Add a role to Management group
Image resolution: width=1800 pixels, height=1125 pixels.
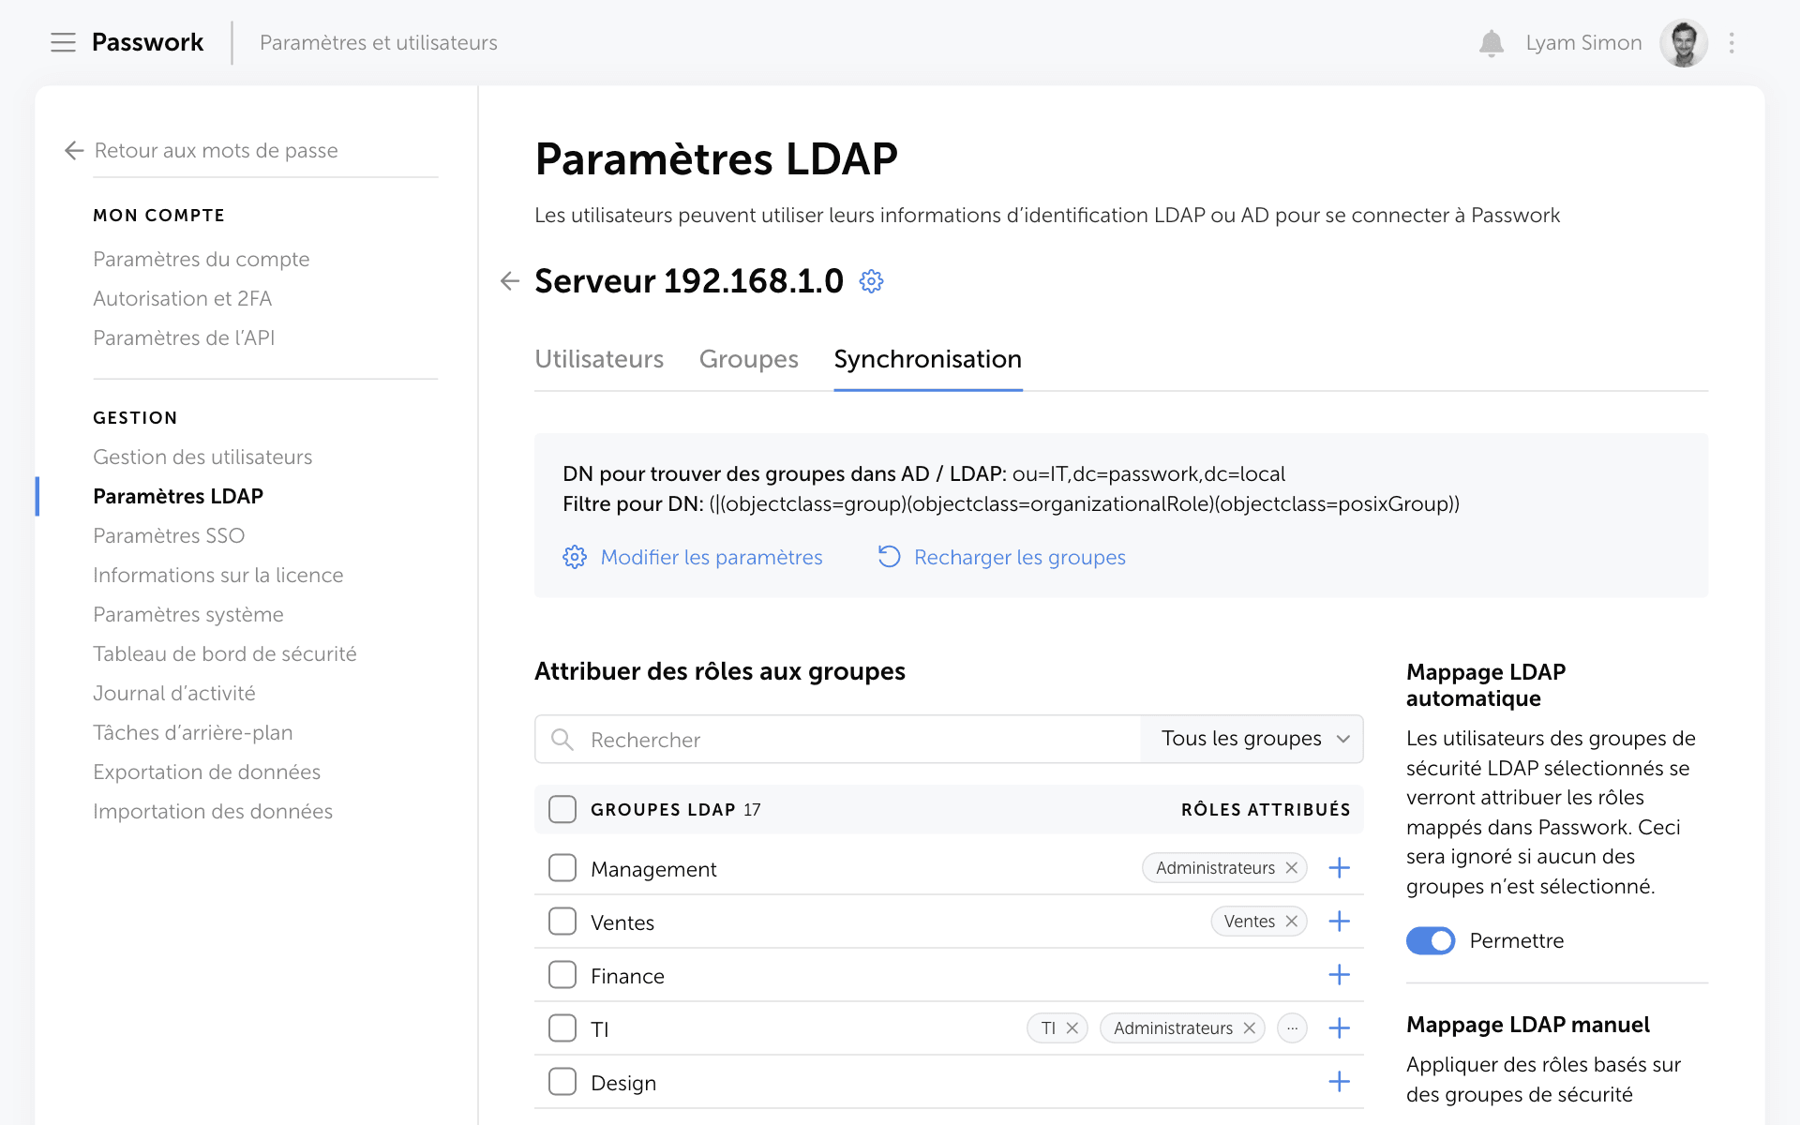pos(1339,868)
